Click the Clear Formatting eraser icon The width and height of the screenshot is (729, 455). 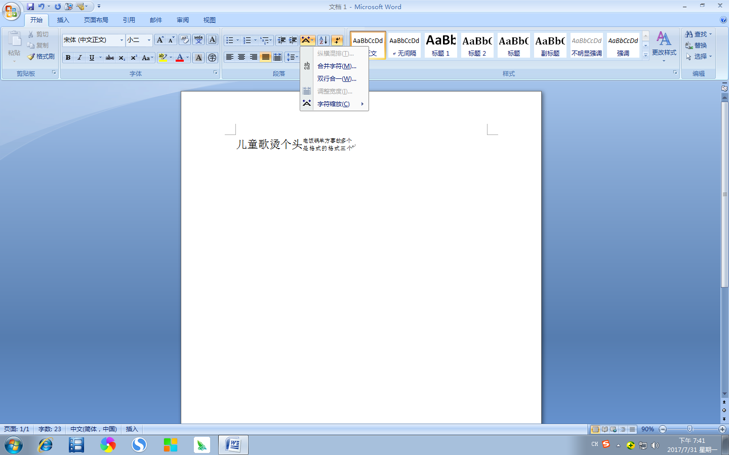point(185,40)
